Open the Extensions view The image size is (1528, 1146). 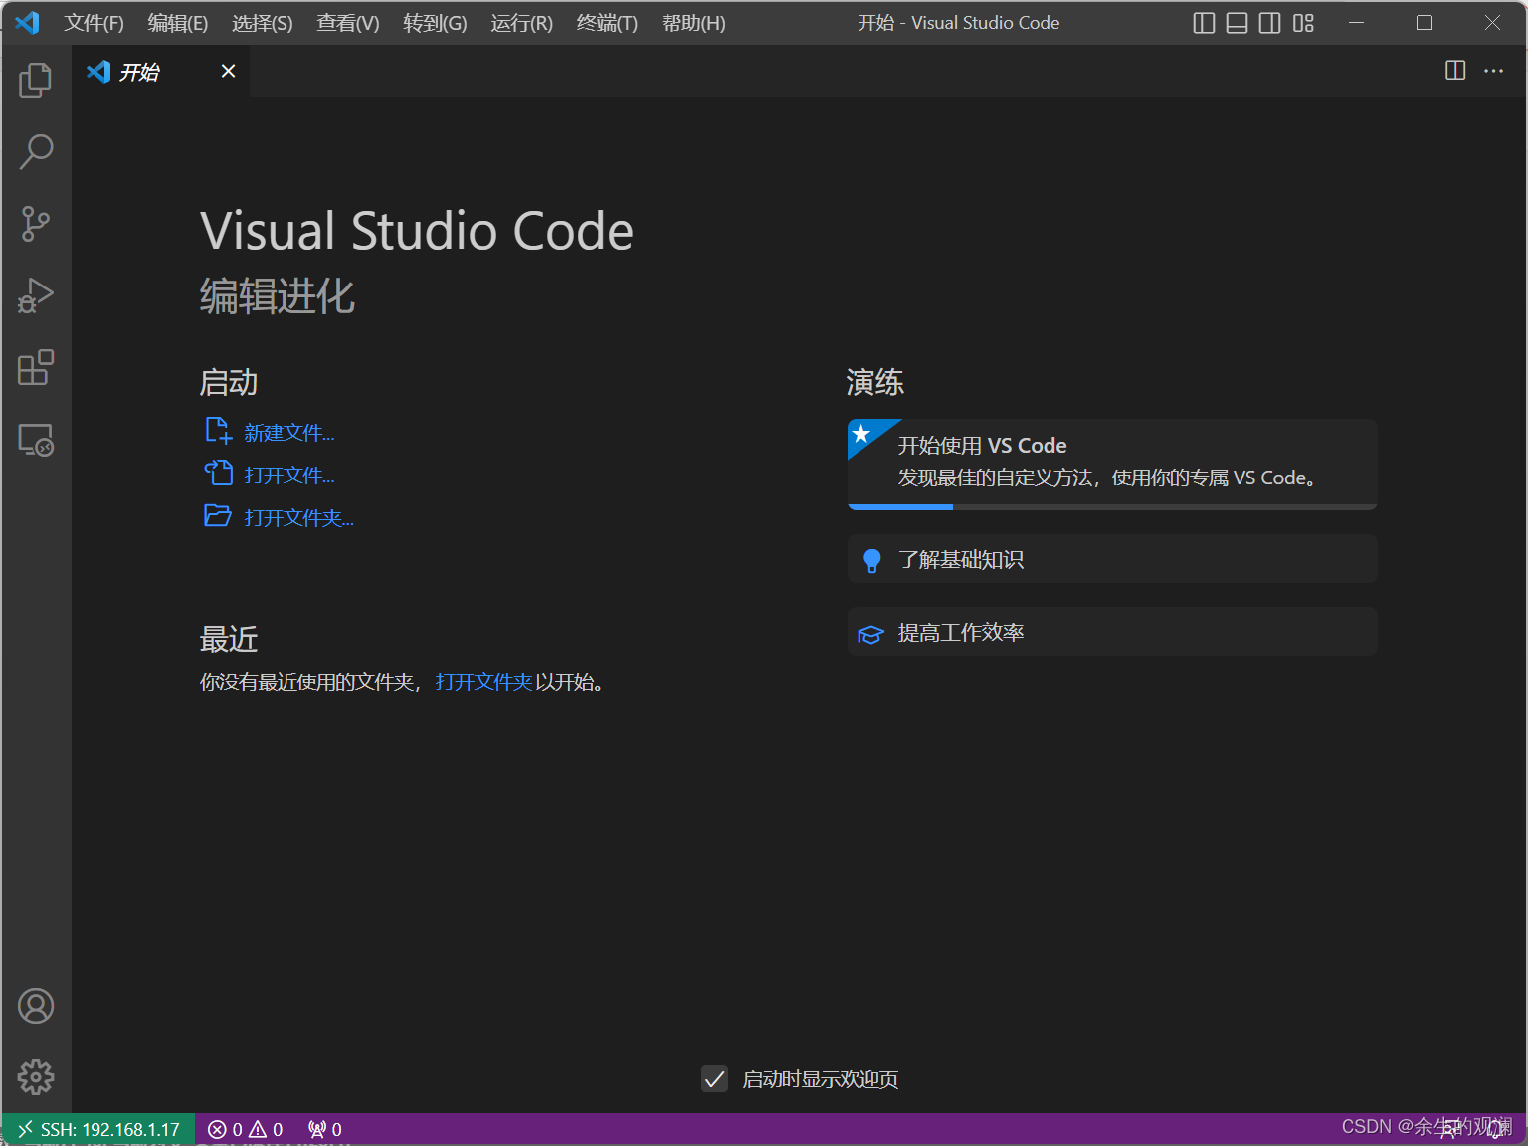36,367
